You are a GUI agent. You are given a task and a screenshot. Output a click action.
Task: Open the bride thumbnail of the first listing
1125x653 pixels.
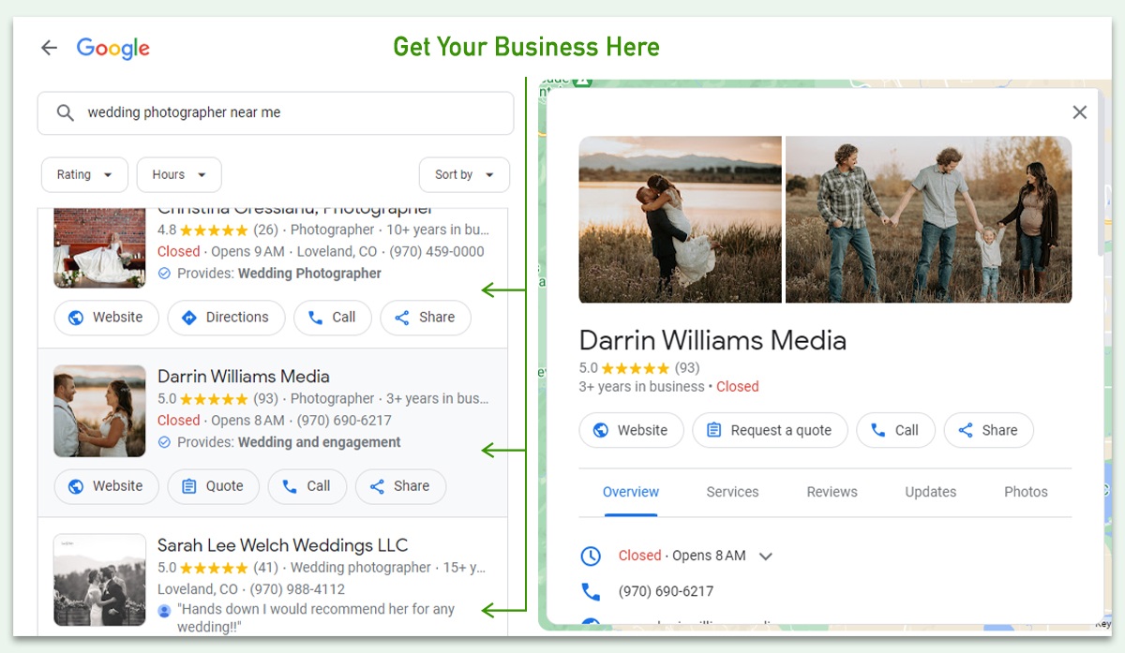[99, 247]
